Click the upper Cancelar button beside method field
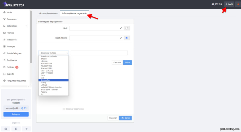 pos(117,62)
